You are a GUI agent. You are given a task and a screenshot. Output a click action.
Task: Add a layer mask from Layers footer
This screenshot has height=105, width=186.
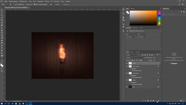pos(148,101)
